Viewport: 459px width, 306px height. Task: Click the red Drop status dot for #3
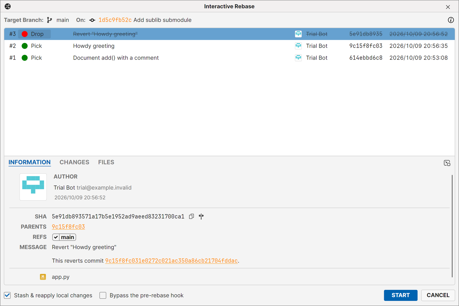25,34
